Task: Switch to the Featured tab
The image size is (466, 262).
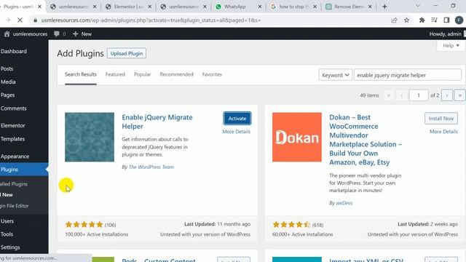Action: pyautogui.click(x=115, y=74)
